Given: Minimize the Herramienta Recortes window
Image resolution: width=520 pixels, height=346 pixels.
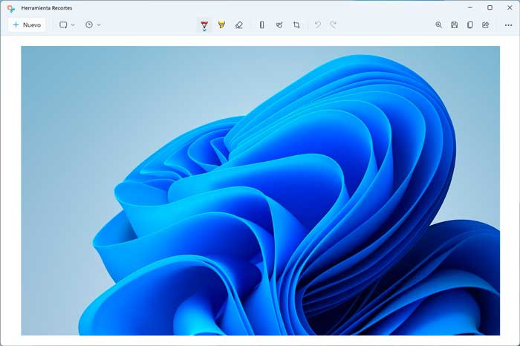Looking at the screenshot, I should pos(470,7).
